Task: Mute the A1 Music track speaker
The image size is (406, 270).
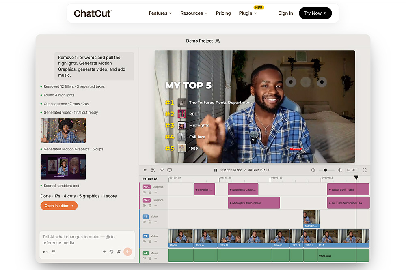Action: pos(144,258)
